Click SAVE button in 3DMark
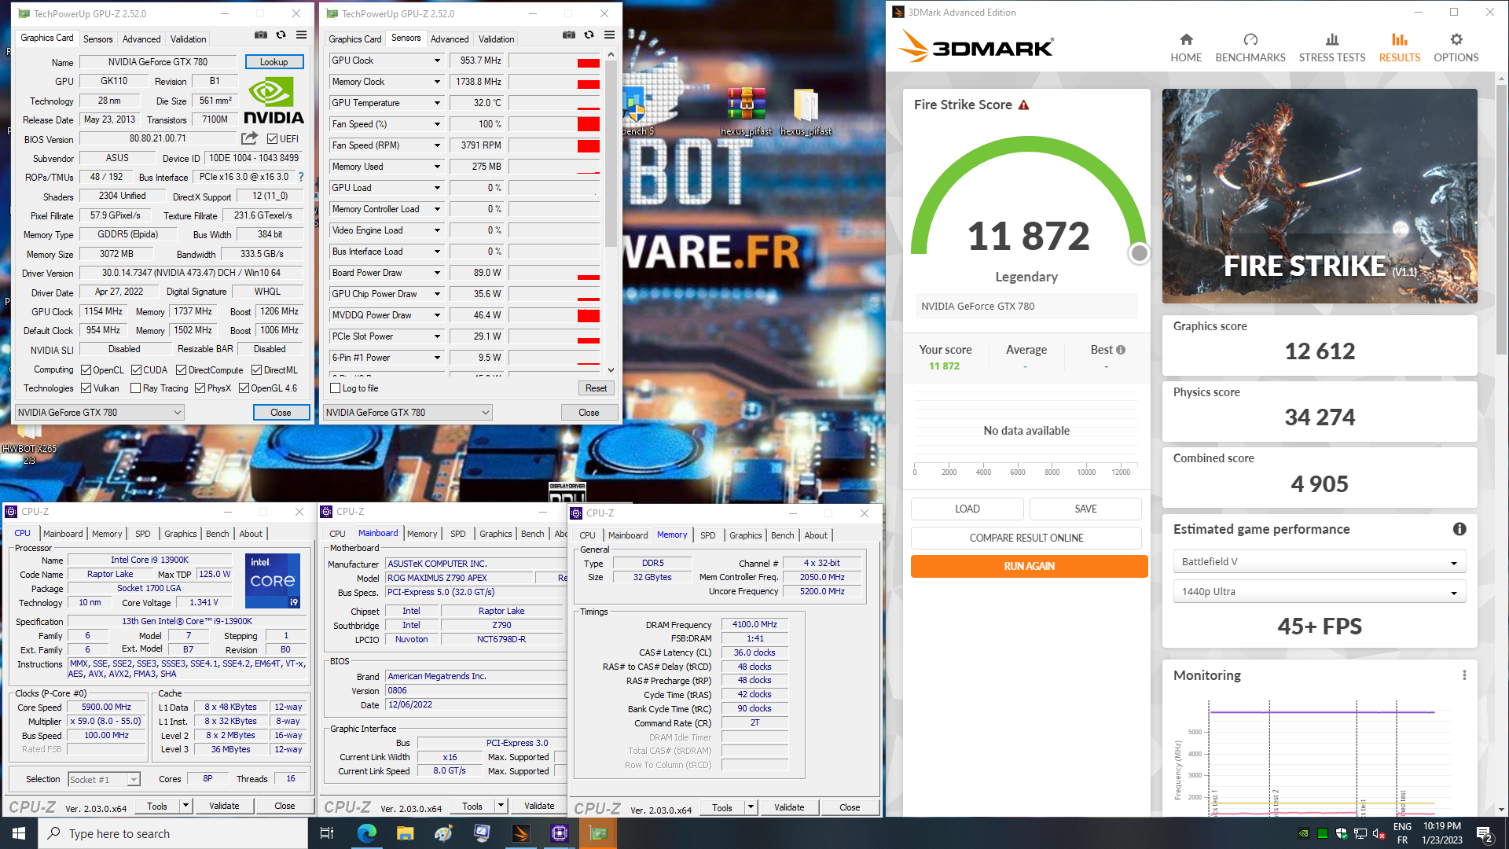The height and width of the screenshot is (849, 1509). tap(1086, 509)
